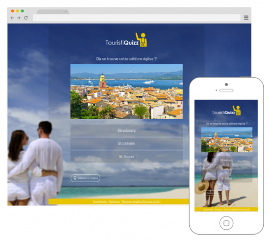268x240 pixels.
Task: Open the St Tropez church photo
Action: [x=126, y=91]
